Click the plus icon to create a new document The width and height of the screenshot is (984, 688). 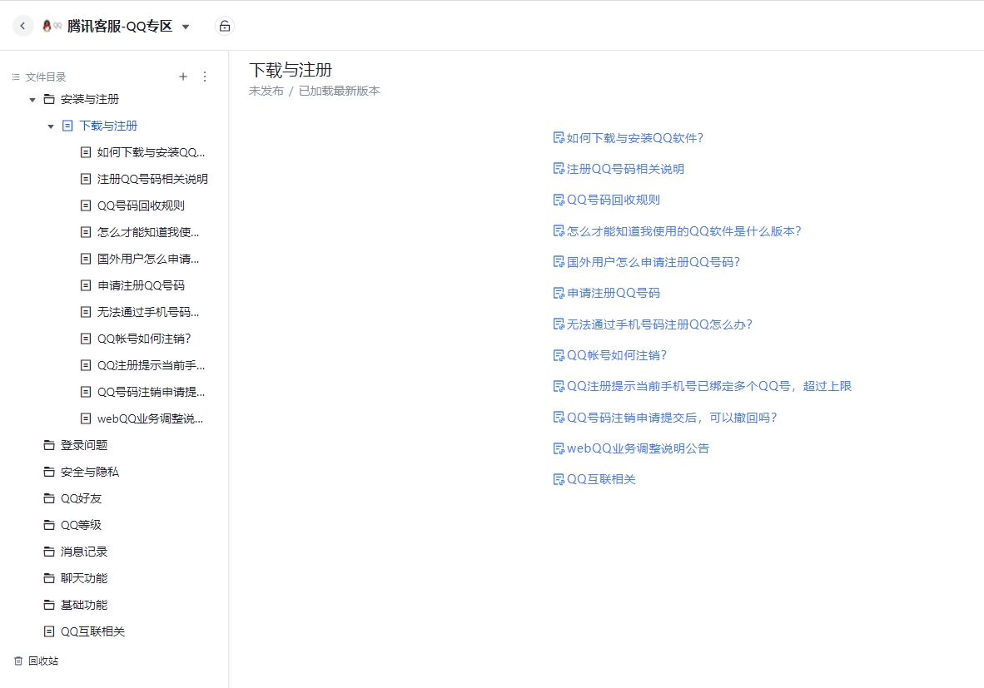coord(183,77)
